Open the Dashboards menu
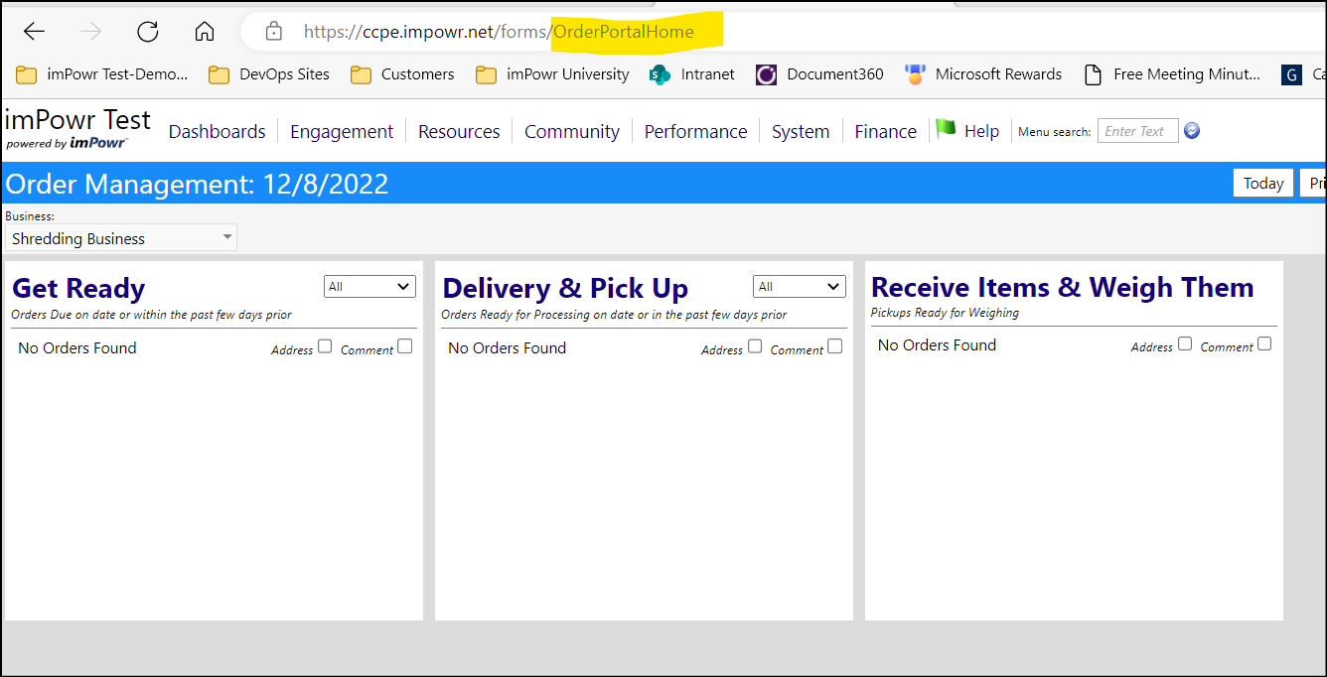The image size is (1327, 677). (218, 131)
